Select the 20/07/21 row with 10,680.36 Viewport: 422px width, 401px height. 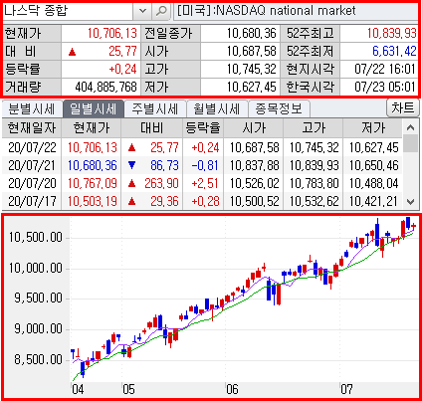(x=202, y=165)
